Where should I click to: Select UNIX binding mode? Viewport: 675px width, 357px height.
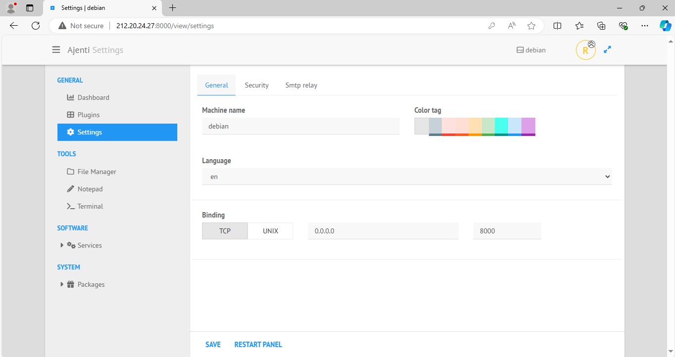tap(270, 231)
